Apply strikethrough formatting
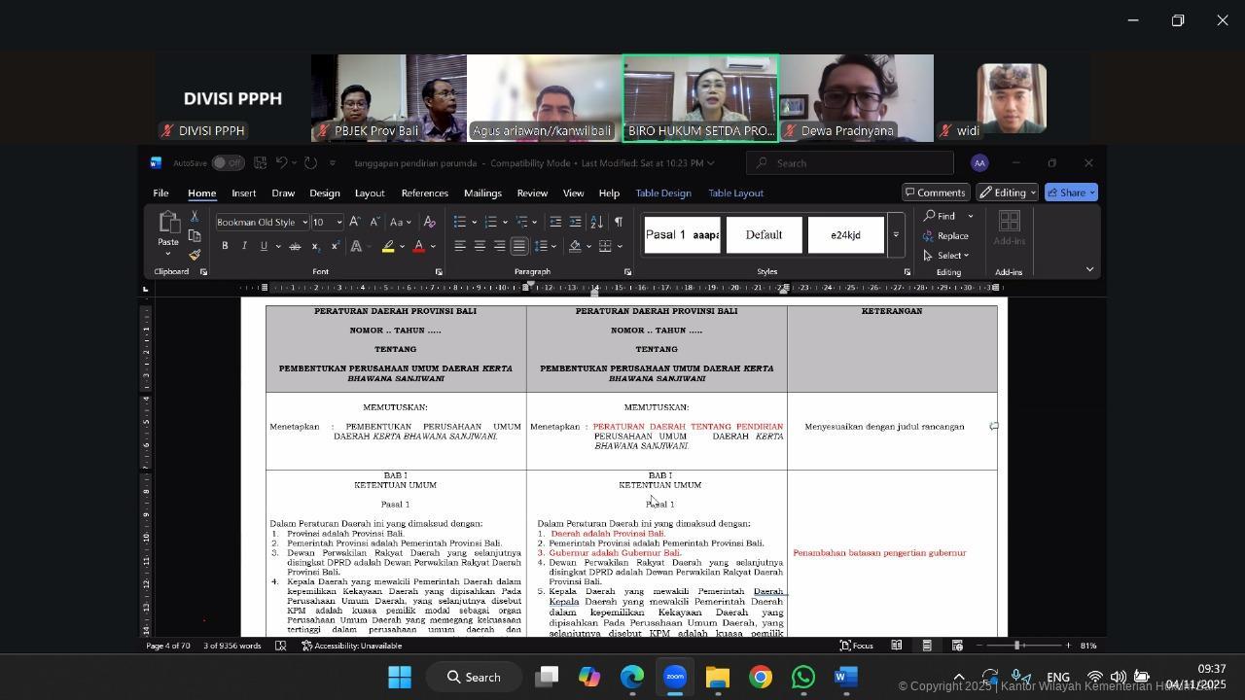Image resolution: width=1245 pixels, height=700 pixels. click(295, 247)
